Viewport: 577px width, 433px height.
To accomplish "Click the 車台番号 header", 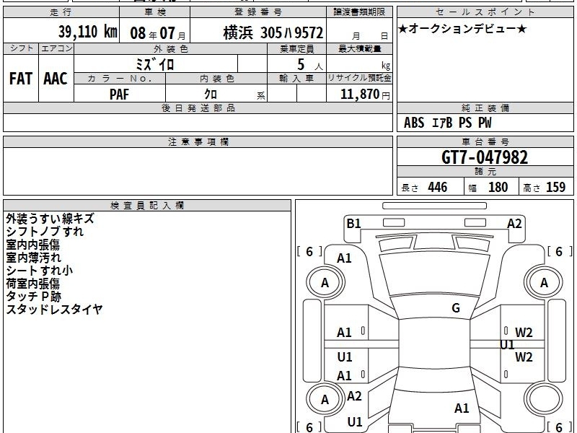I will pos(485,141).
